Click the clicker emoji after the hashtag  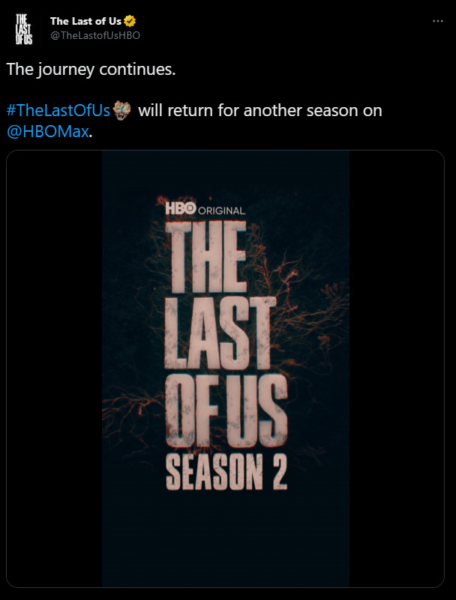coord(123,110)
